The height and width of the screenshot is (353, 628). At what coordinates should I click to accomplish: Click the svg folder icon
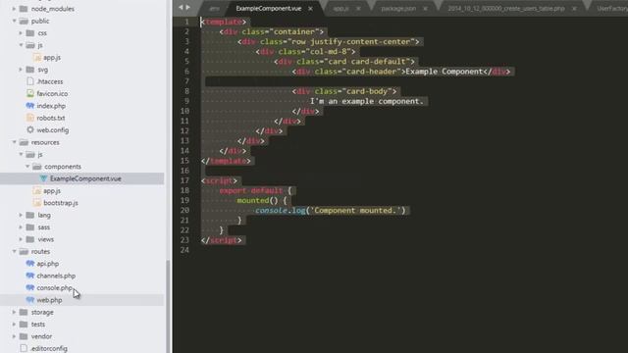(x=30, y=70)
